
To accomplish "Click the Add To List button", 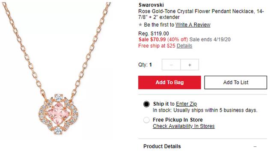I will (236, 83).
